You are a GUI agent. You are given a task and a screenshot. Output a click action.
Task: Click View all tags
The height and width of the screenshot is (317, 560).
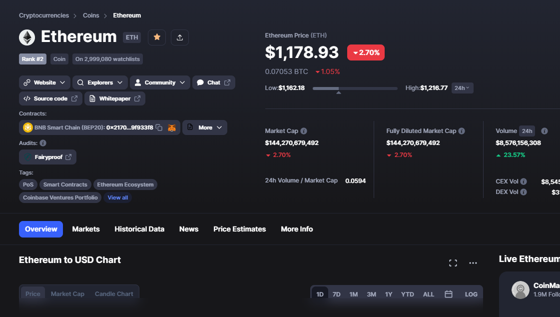coord(117,197)
